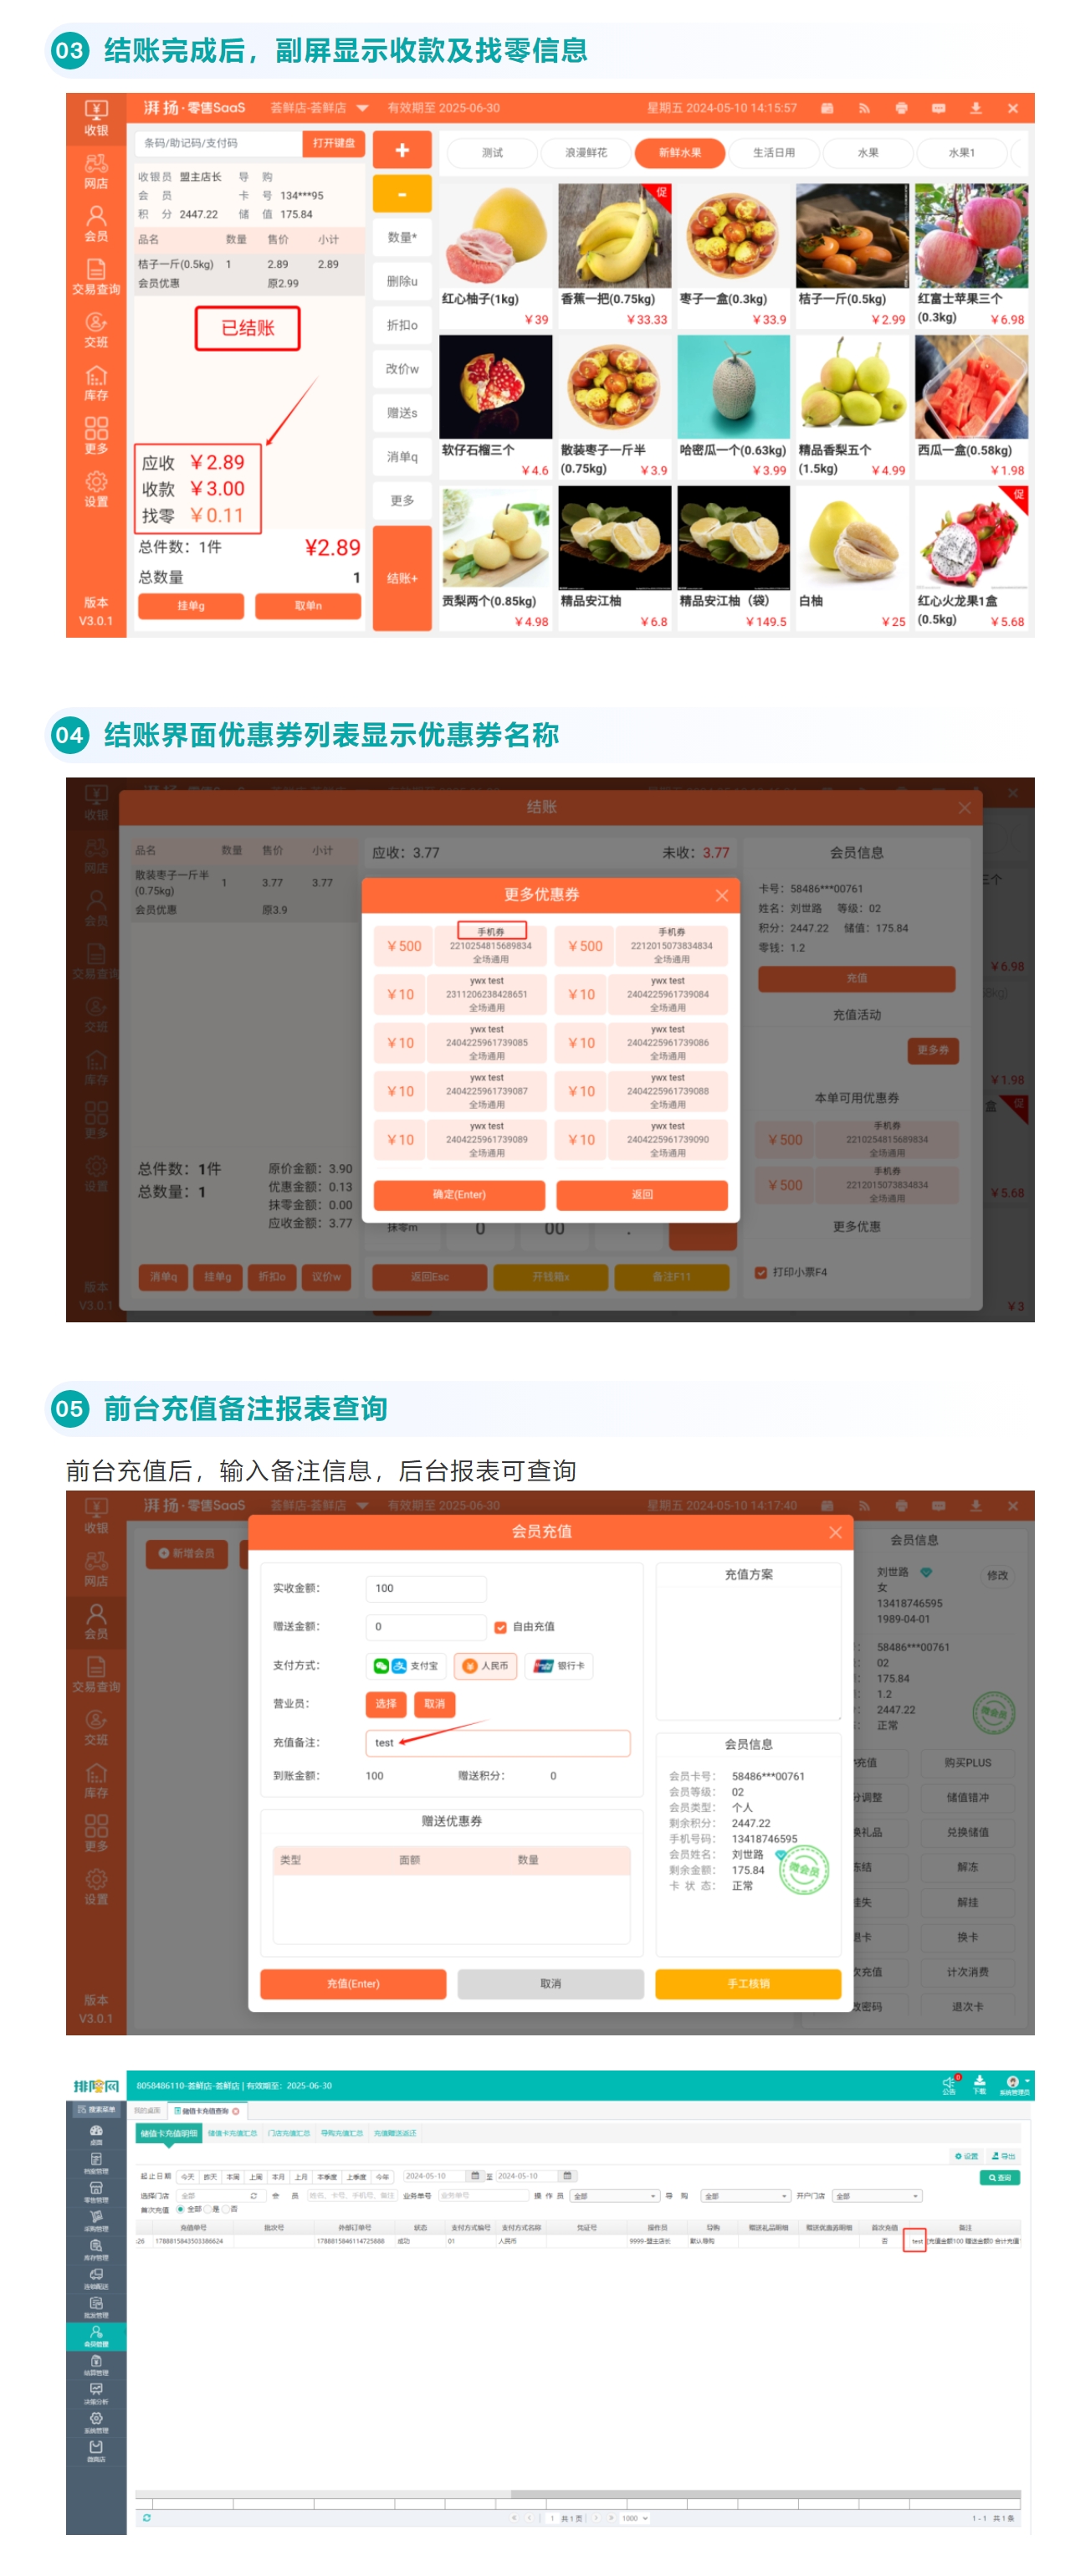Open 公告 announcements in the 排队网 backend header
The width and height of the screenshot is (1065, 2576).
[x=949, y=2085]
